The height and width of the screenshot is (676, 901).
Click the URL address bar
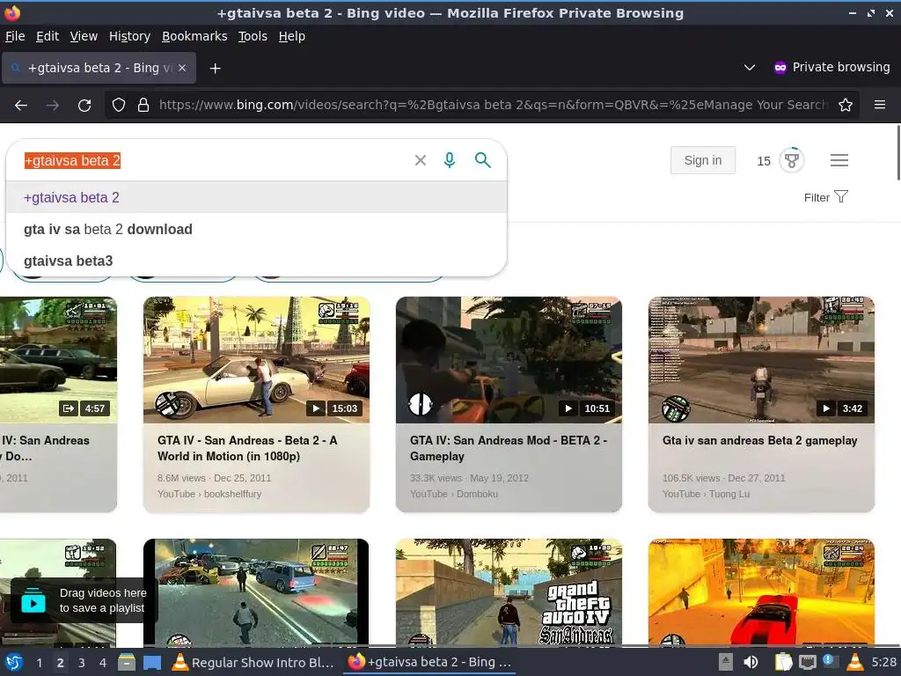pos(494,106)
